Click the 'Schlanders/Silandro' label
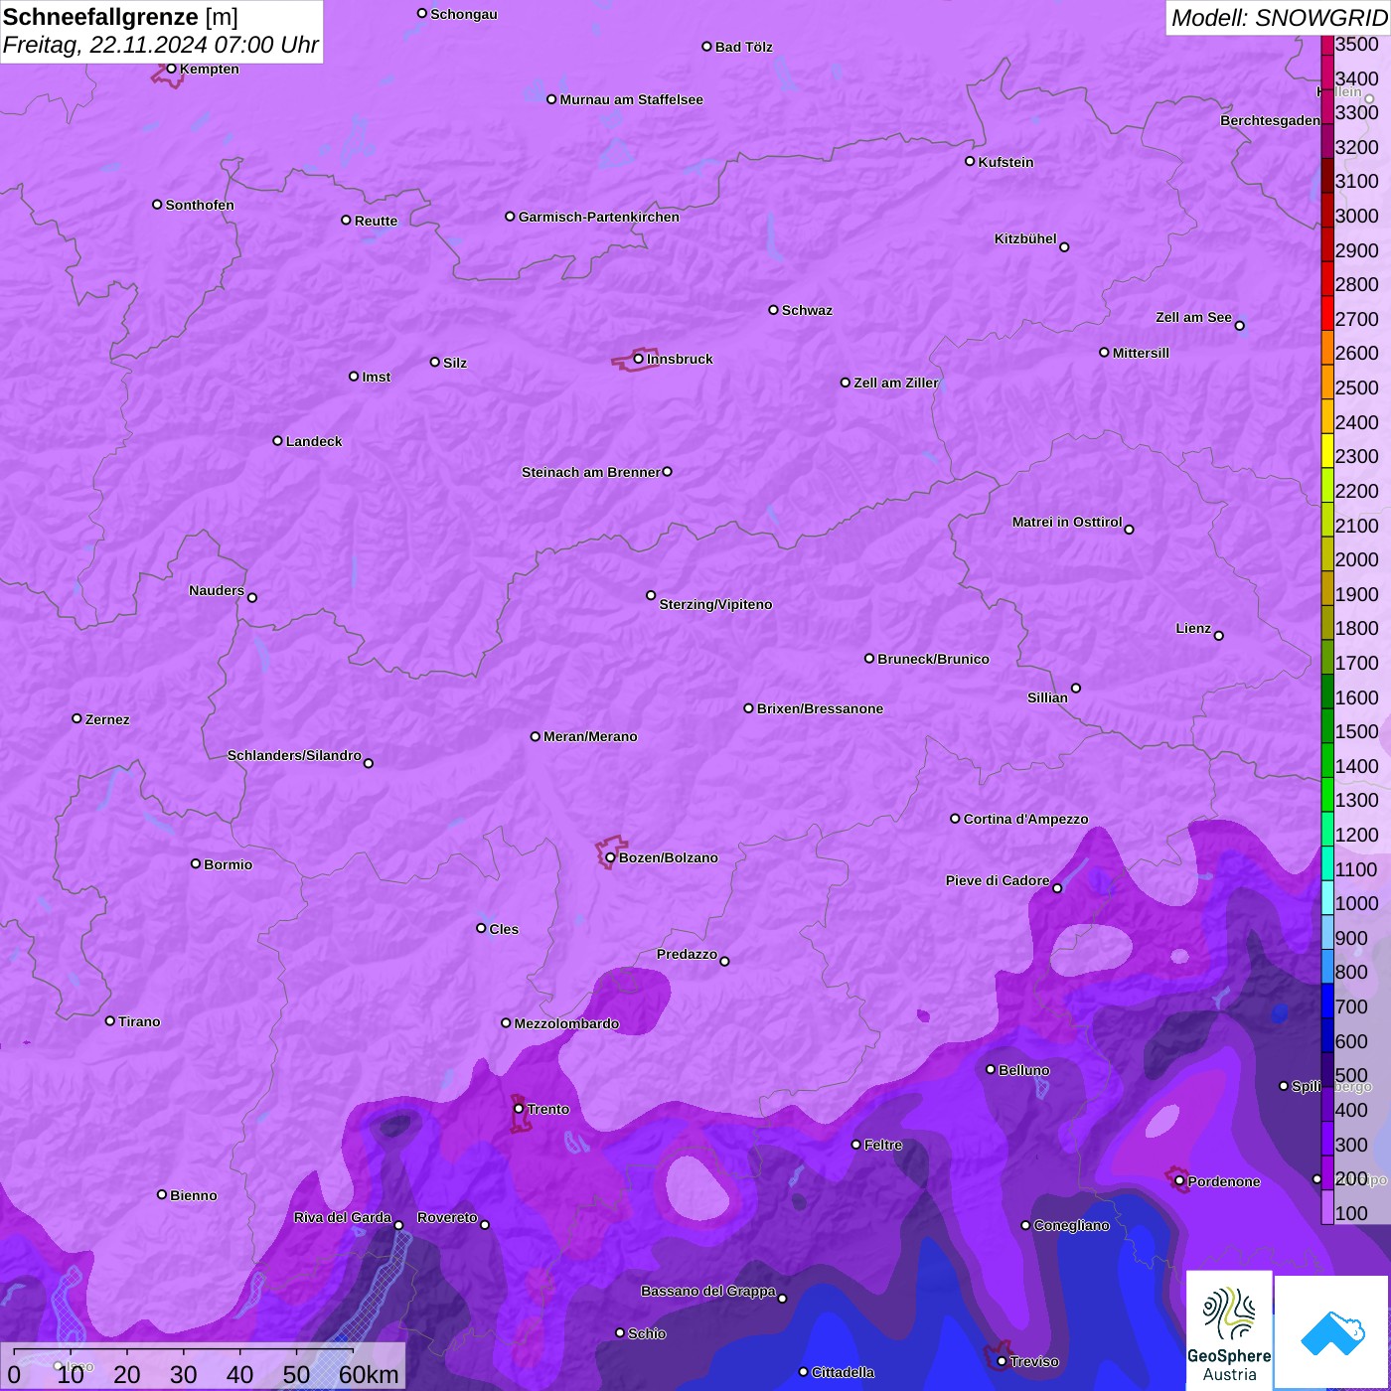Screen dimensions: 1391x1391 pos(294,755)
